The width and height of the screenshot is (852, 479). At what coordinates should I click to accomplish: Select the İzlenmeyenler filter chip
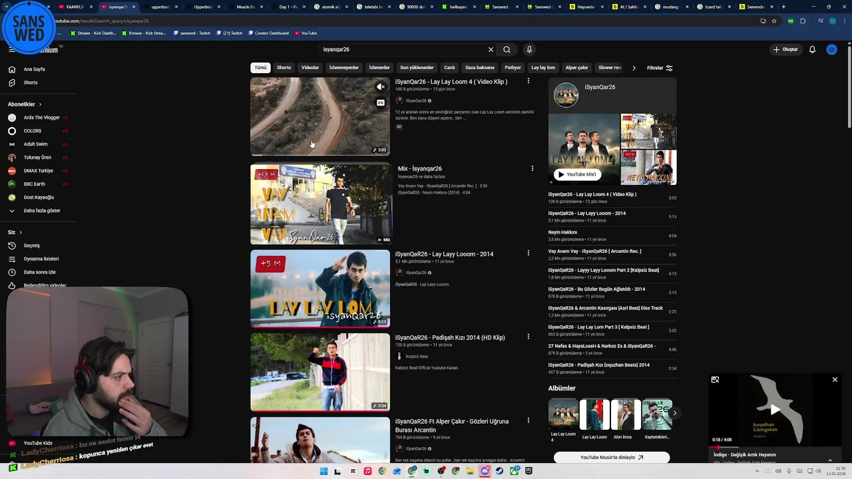point(344,68)
